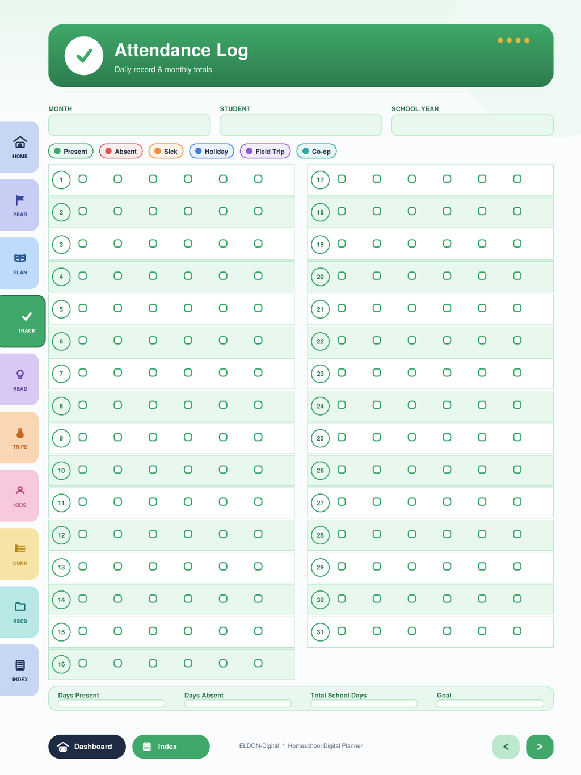This screenshot has width=581, height=775.
Task: Click the blue Holiday legend dot
Action: pos(199,151)
